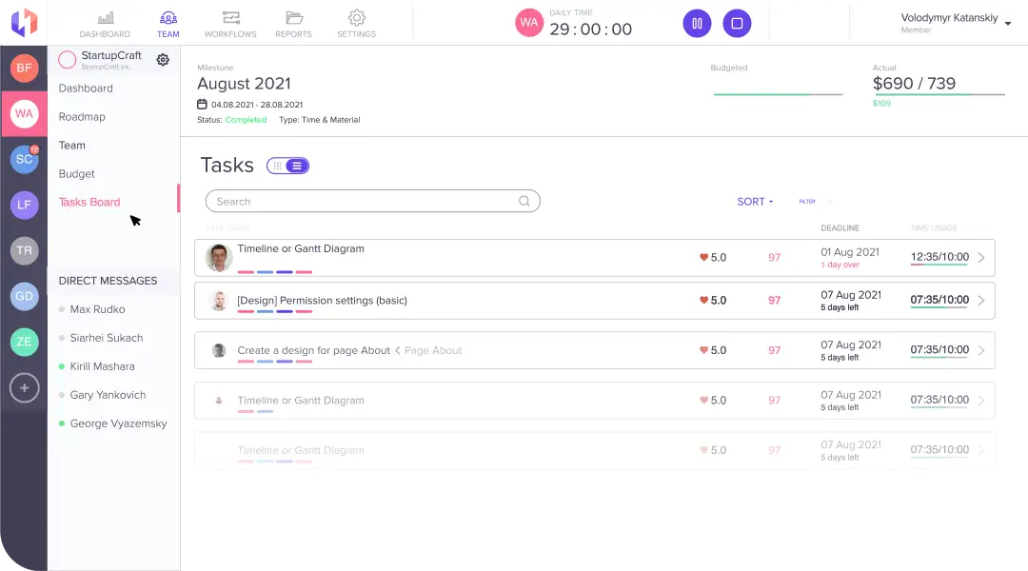Image resolution: width=1028 pixels, height=571 pixels.
Task: Select the LF workspace avatar
Action: coord(24,205)
